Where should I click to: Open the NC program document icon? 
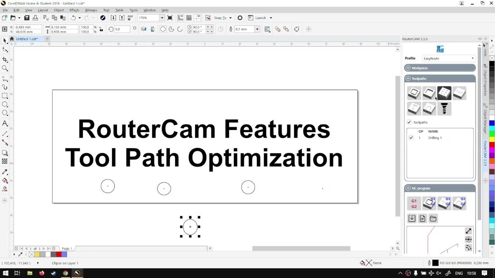click(422, 219)
